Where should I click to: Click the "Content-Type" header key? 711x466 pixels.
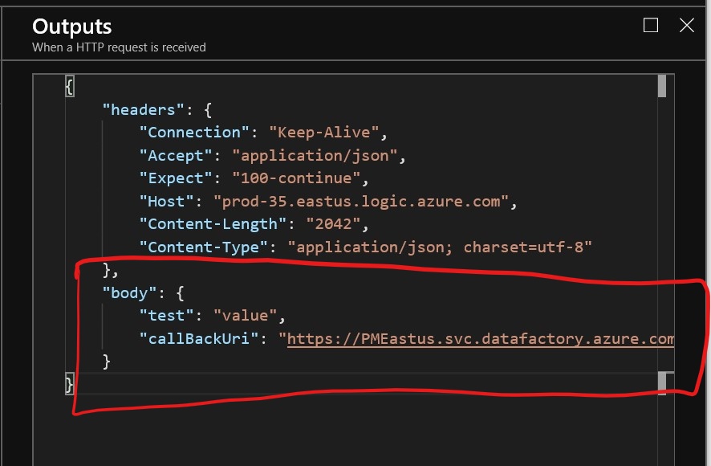202,247
